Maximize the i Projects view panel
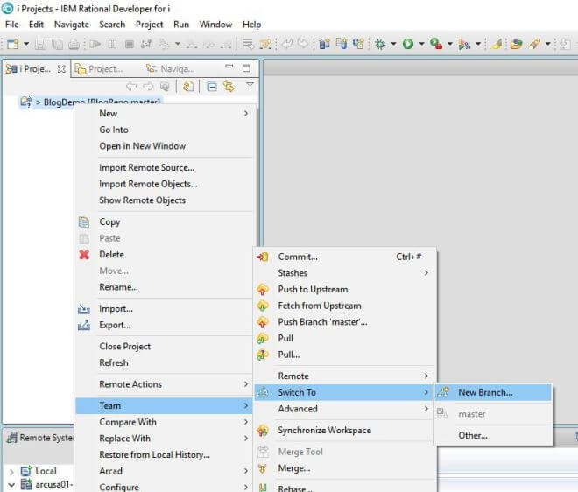 (x=246, y=68)
